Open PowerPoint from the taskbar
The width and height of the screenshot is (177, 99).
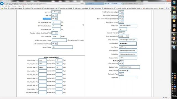pyautogui.click(x=174, y=38)
